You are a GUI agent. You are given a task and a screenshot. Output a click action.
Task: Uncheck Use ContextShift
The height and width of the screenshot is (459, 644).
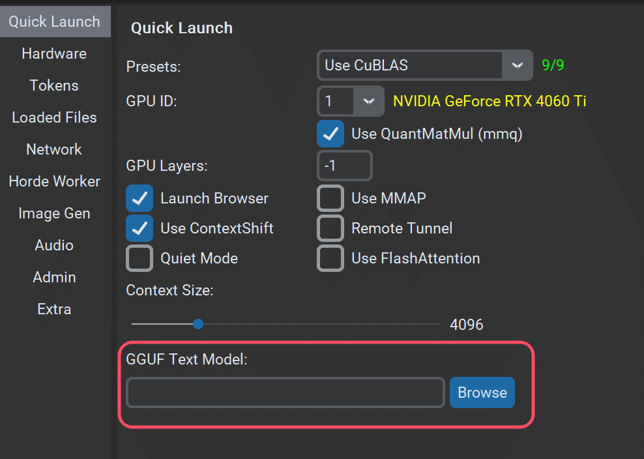(139, 228)
